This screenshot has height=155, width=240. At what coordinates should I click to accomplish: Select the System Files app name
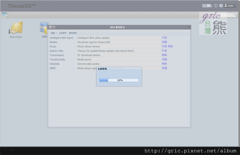(56, 51)
